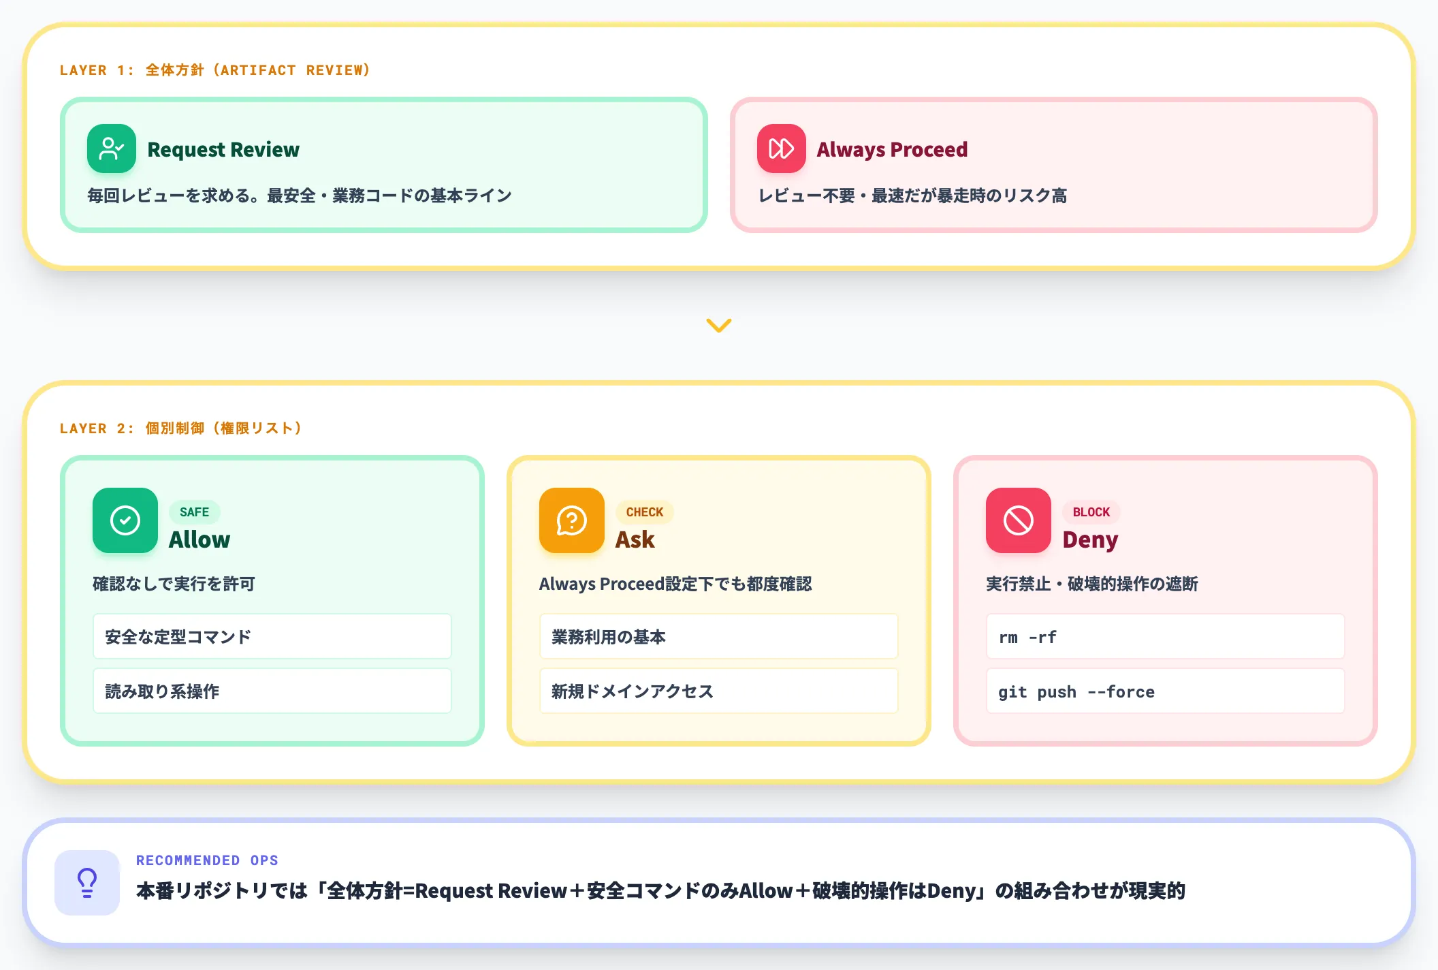Click the 'レビュー不要・最速だが' description text
The width and height of the screenshot is (1438, 970).
pos(912,195)
